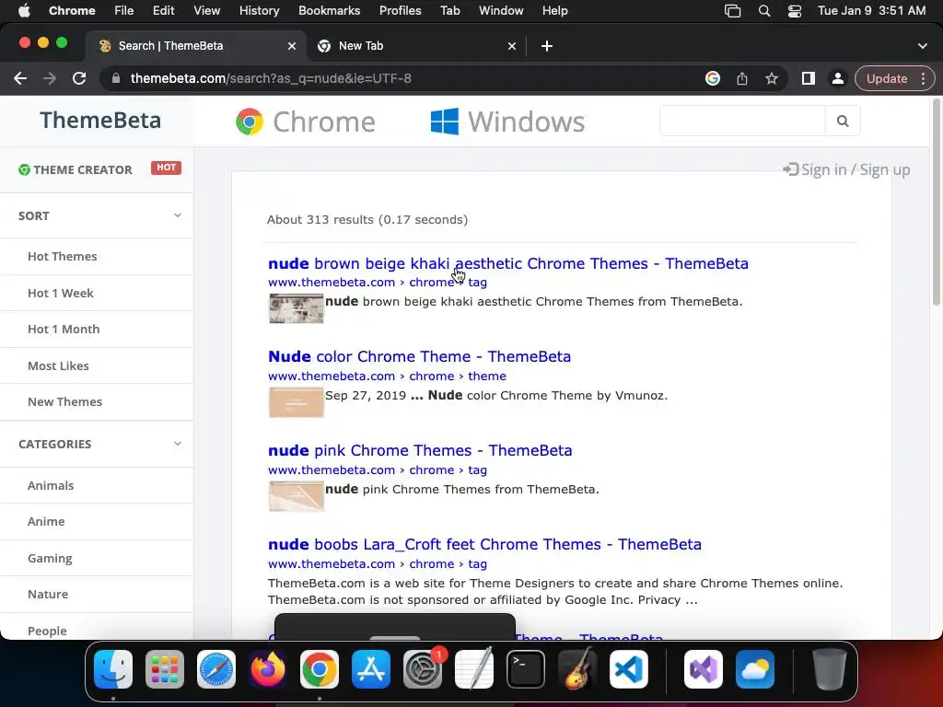Click the site search input field
This screenshot has height=707, width=943.
coord(743,121)
